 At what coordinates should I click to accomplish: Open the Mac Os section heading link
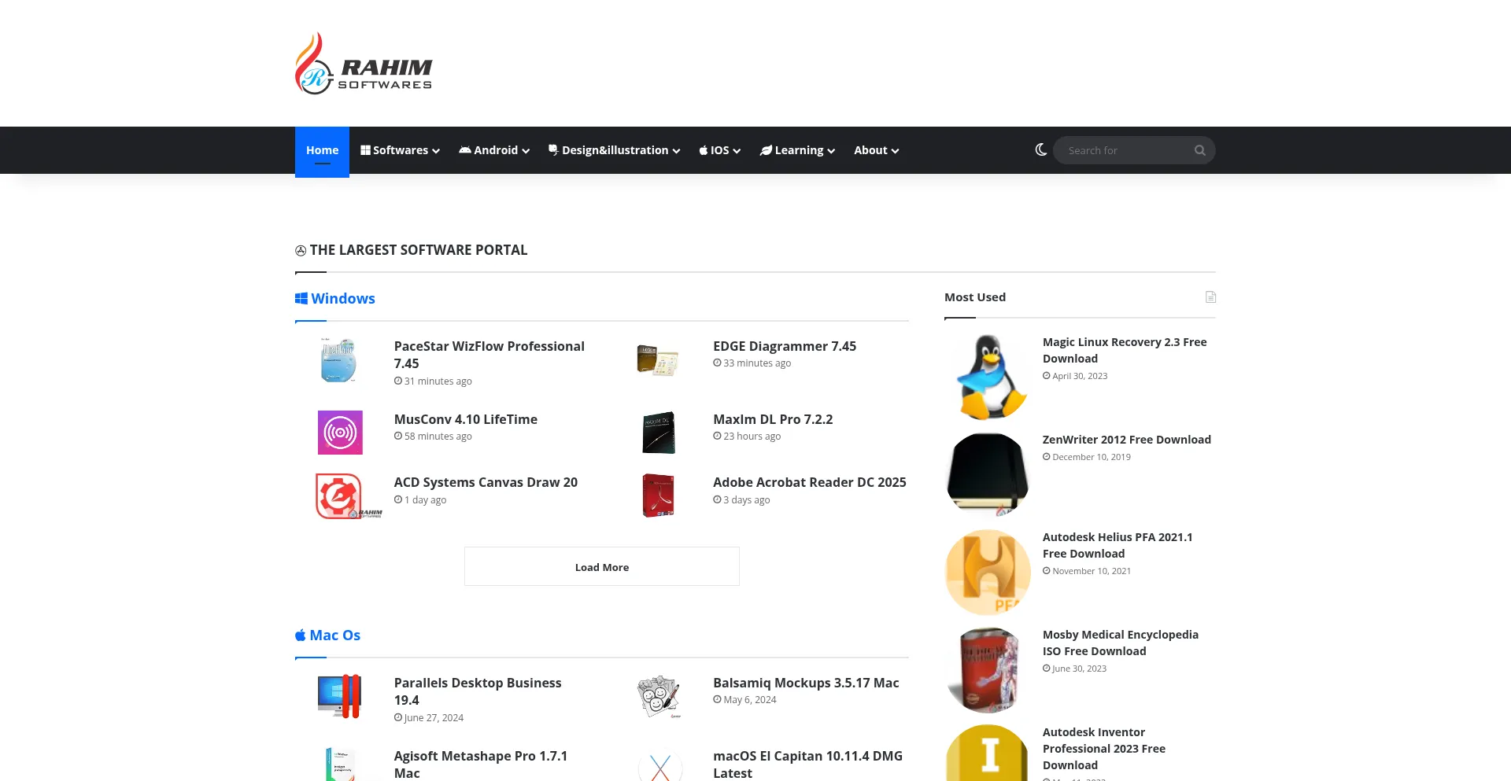pyautogui.click(x=334, y=635)
